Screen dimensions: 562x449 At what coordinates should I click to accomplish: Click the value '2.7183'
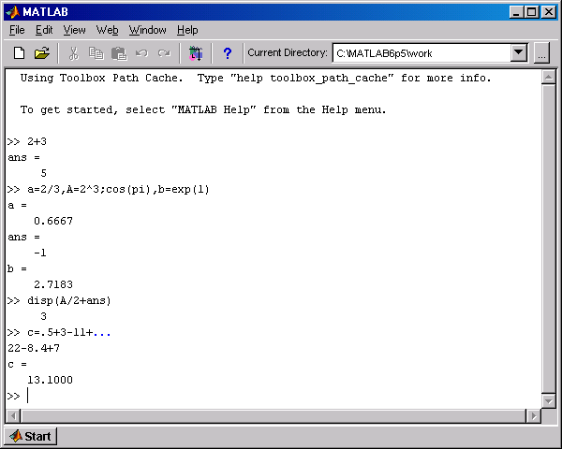pyautogui.click(x=53, y=284)
